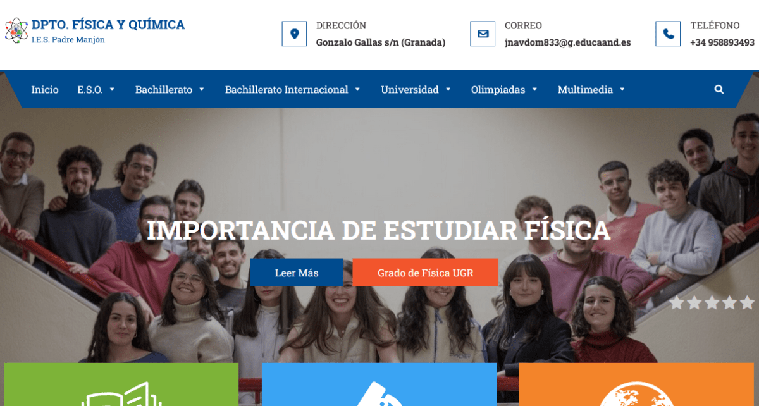Click the microscope icon on blue tile

(x=378, y=395)
